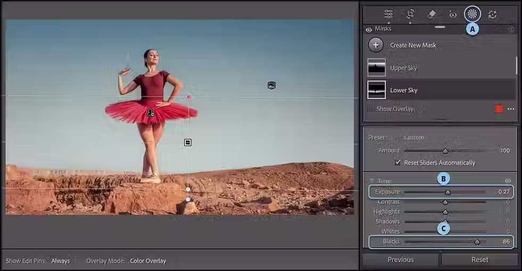The height and width of the screenshot is (271, 522).
Task: Select the Upper Sky mask thumbnail
Action: pos(377,67)
